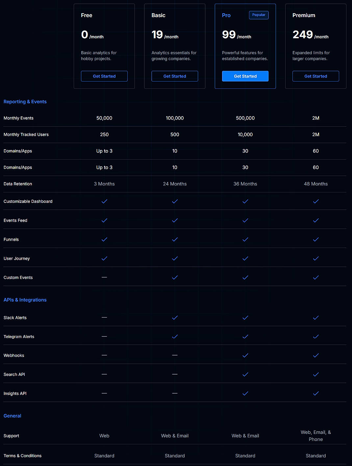Click the User Journey checkmark under Premium

(315, 258)
